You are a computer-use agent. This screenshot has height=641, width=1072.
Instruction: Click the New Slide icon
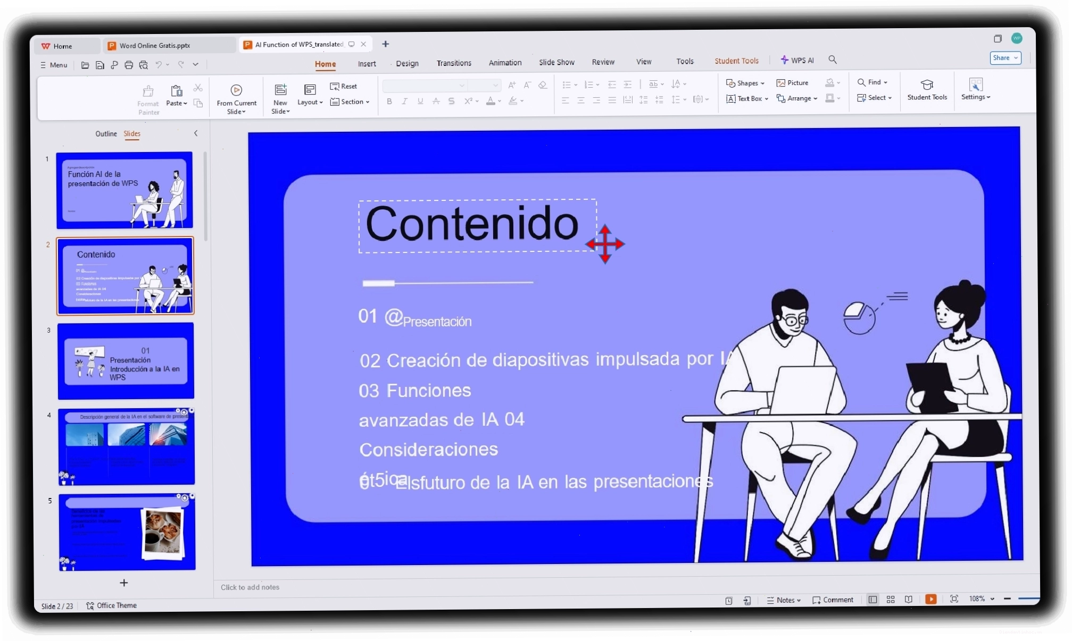(280, 90)
